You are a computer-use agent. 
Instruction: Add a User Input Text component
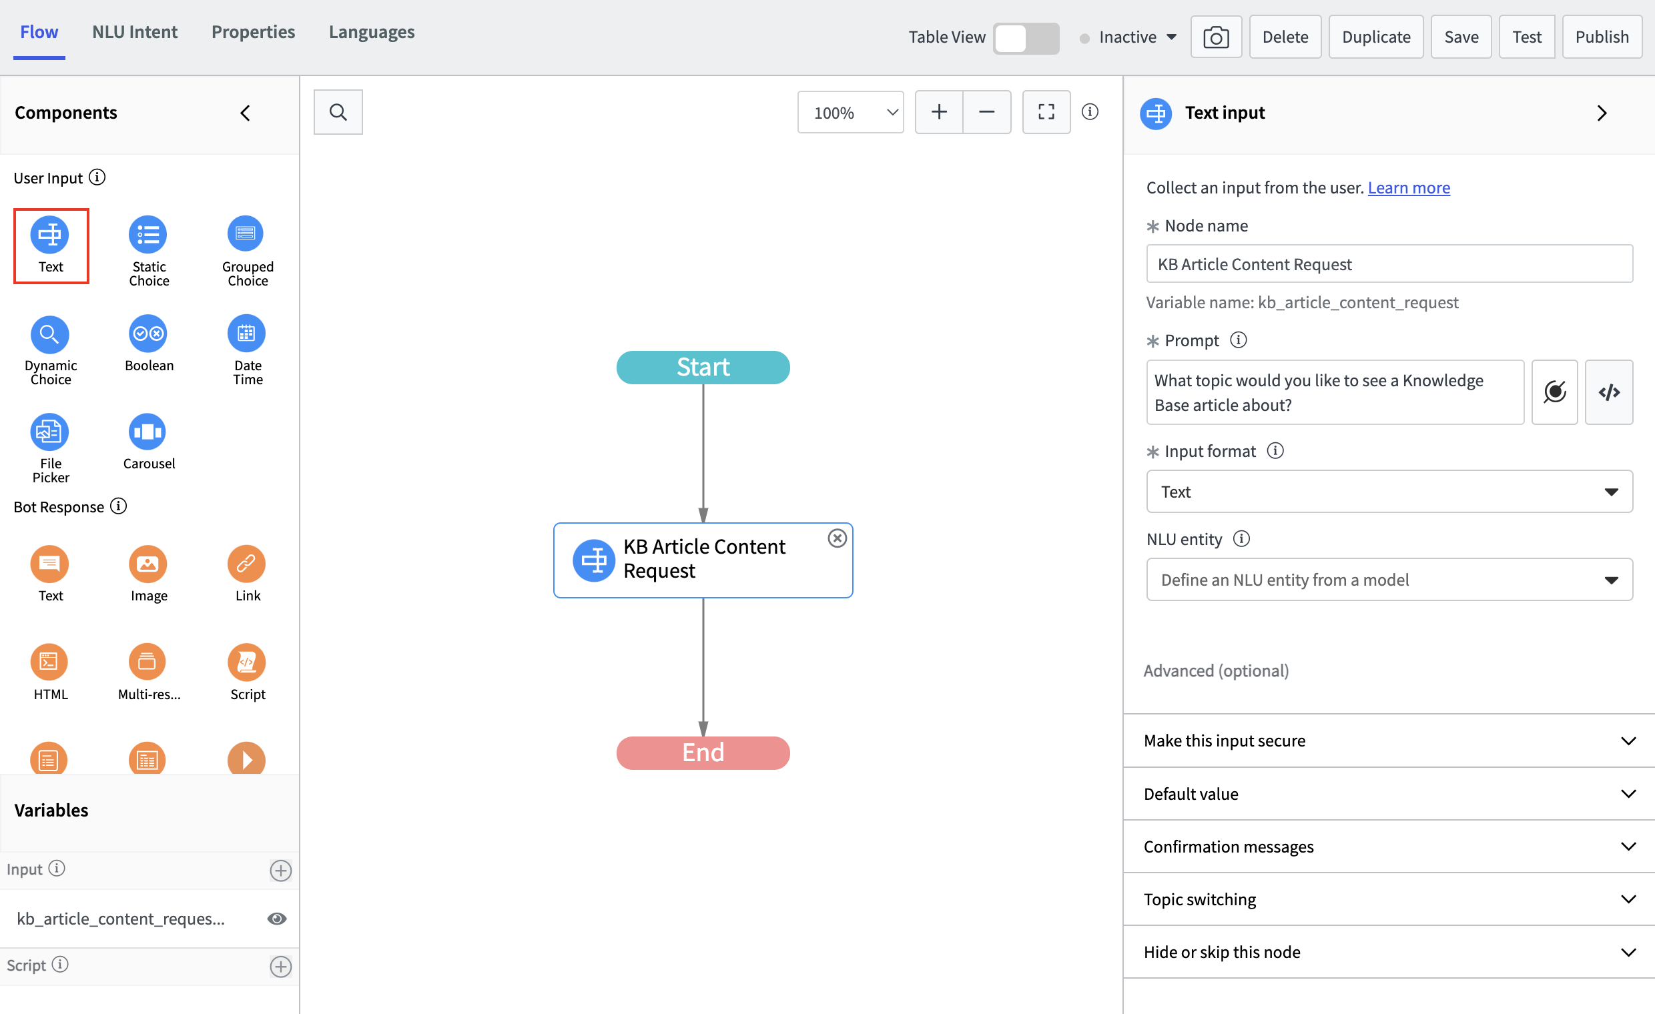[50, 245]
